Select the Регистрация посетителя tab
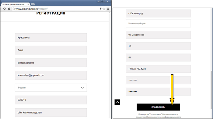 [x=15, y=4]
